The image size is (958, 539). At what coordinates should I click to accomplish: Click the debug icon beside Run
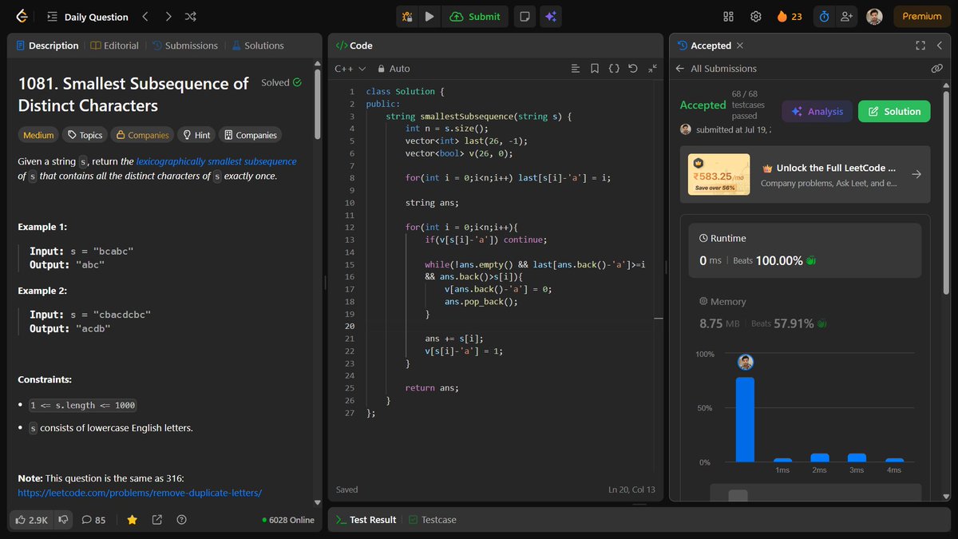408,16
